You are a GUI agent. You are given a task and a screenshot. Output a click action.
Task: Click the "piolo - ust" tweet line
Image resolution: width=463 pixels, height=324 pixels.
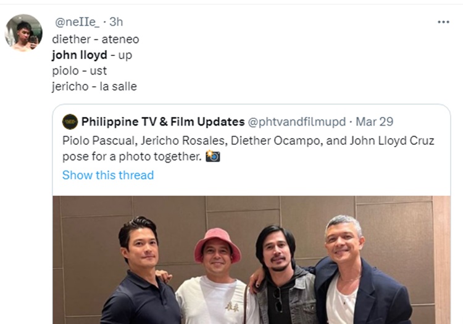80,71
